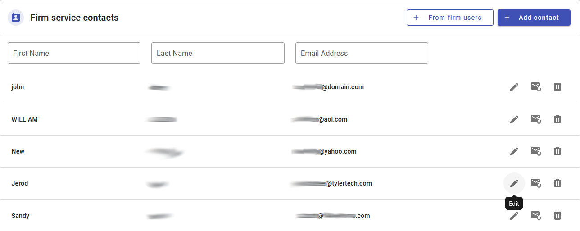Click the Firm service contacts badge icon
The width and height of the screenshot is (580, 231).
tap(16, 18)
